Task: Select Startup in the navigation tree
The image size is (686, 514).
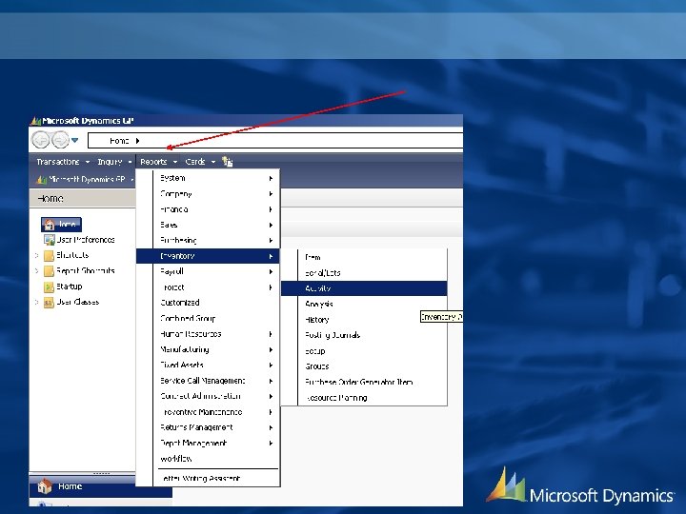Action: pos(70,287)
